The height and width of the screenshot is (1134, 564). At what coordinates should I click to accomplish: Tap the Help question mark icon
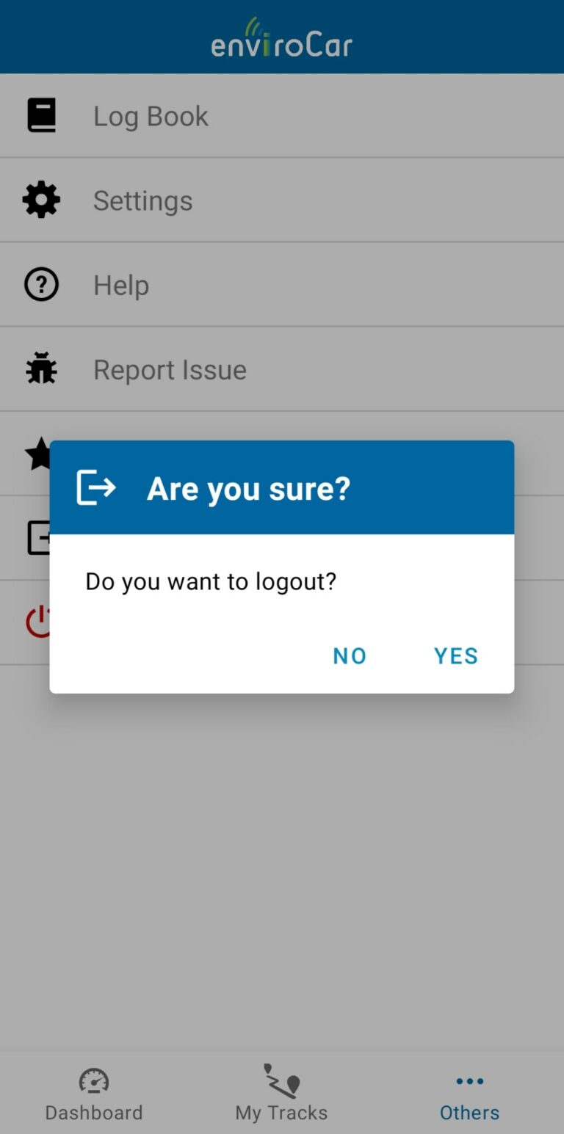(41, 284)
